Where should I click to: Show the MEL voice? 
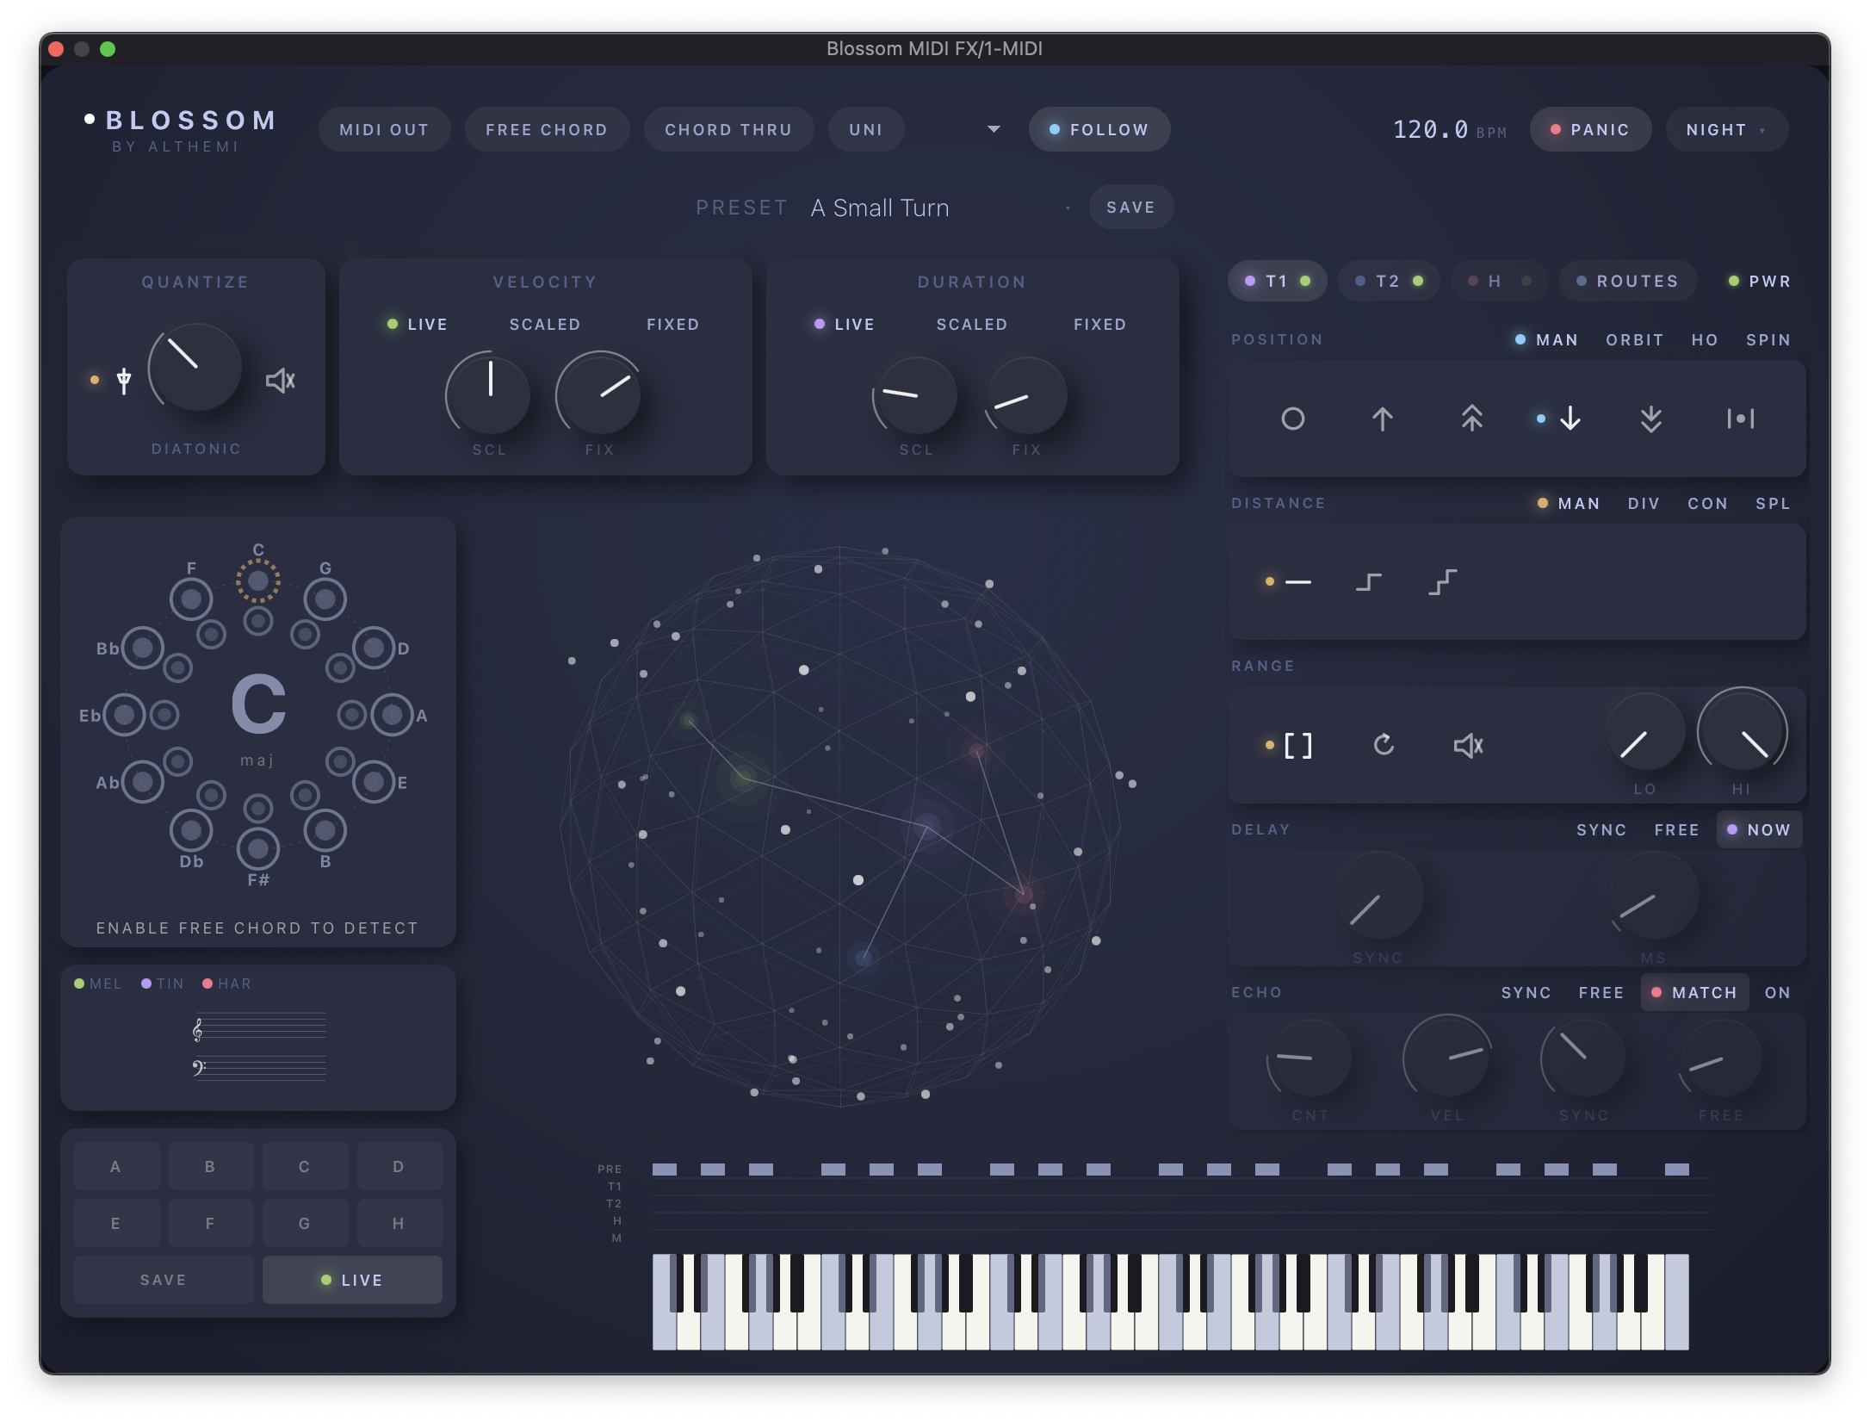[x=97, y=984]
